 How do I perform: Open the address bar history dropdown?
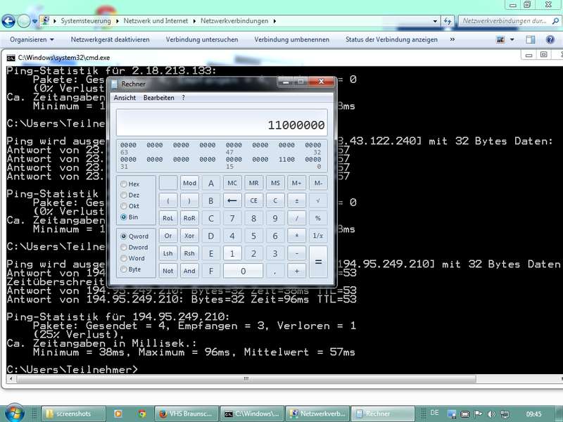[435, 21]
